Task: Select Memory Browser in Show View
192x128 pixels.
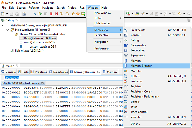Action: (157, 66)
